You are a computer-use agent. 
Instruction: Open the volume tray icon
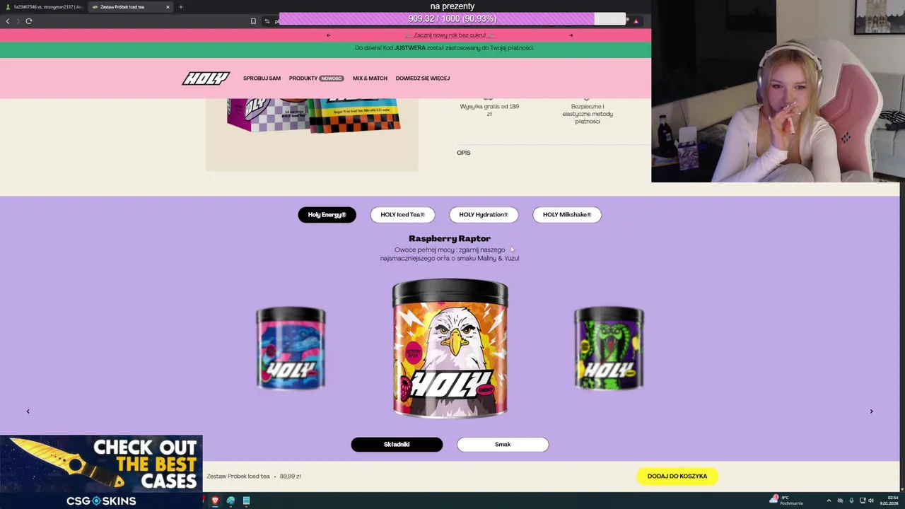[x=870, y=501]
